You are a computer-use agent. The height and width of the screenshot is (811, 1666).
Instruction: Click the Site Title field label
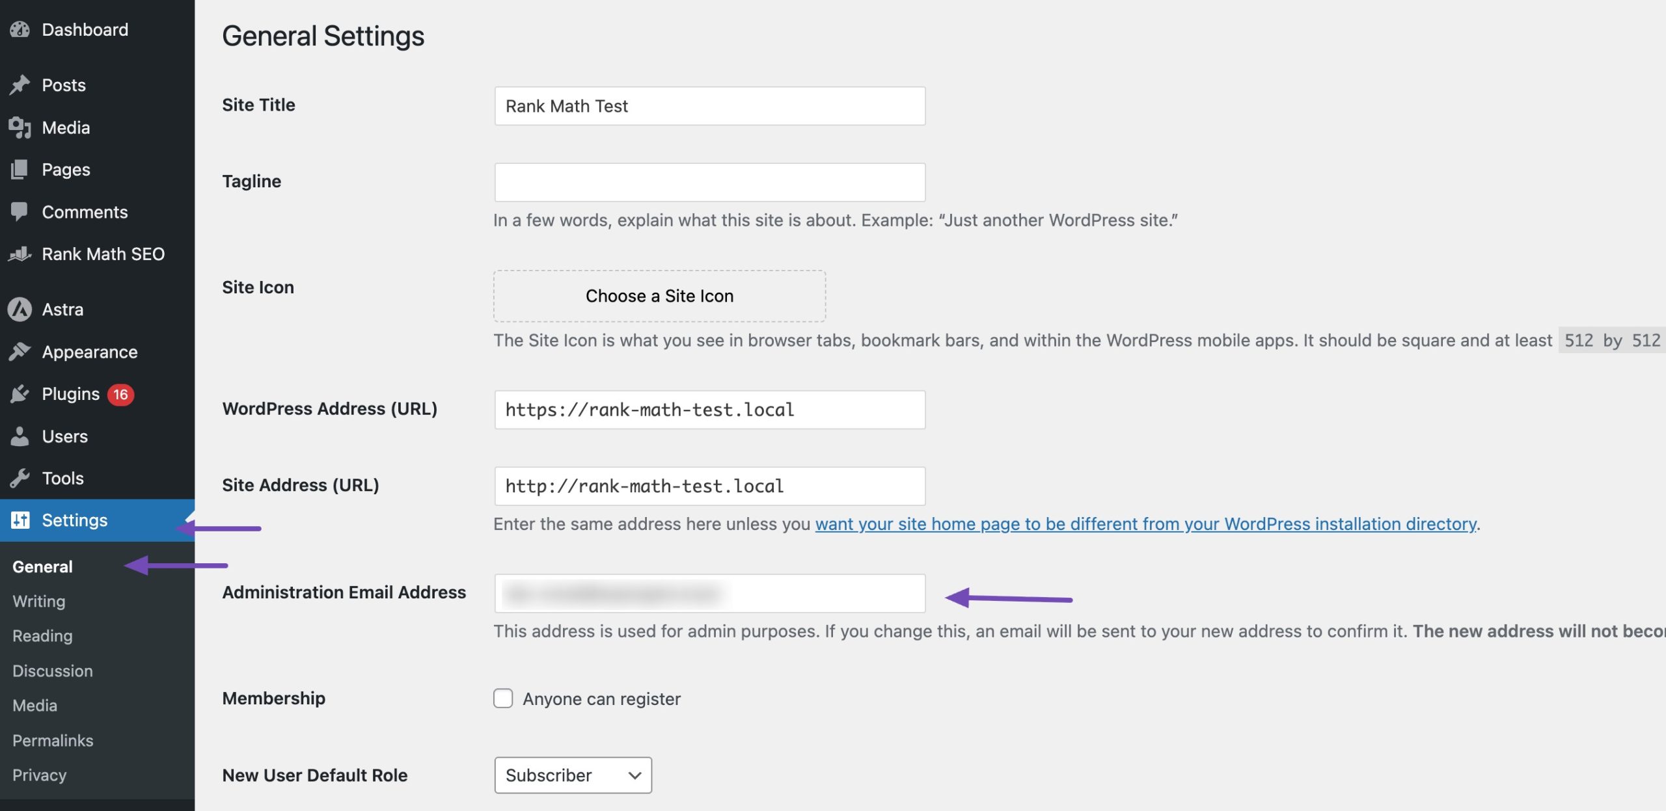click(258, 105)
